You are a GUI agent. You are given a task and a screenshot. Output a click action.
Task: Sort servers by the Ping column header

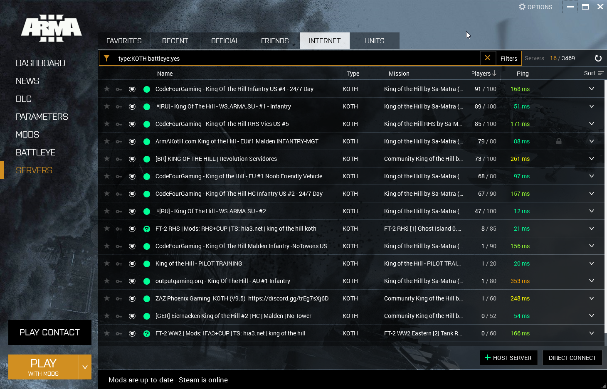click(523, 74)
